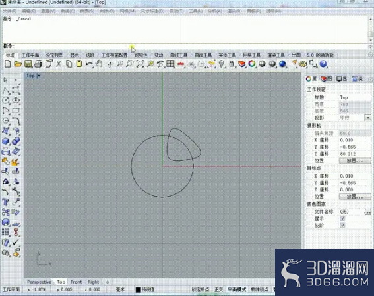
Task: Create a new file with New icon
Action: tap(8, 64)
